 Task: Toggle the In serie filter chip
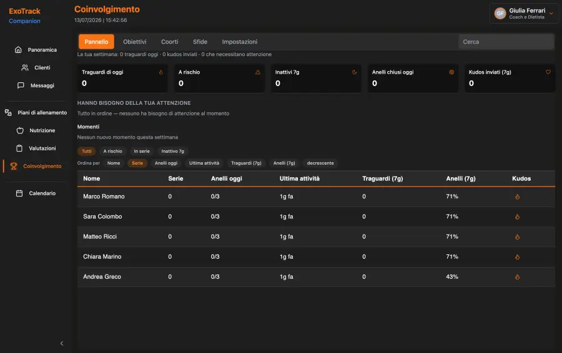click(142, 151)
